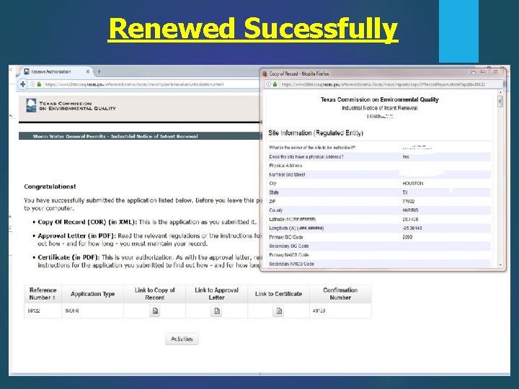Click the HARRIS county value in popup
Viewport: 519px width, 389px height.
coord(410,210)
